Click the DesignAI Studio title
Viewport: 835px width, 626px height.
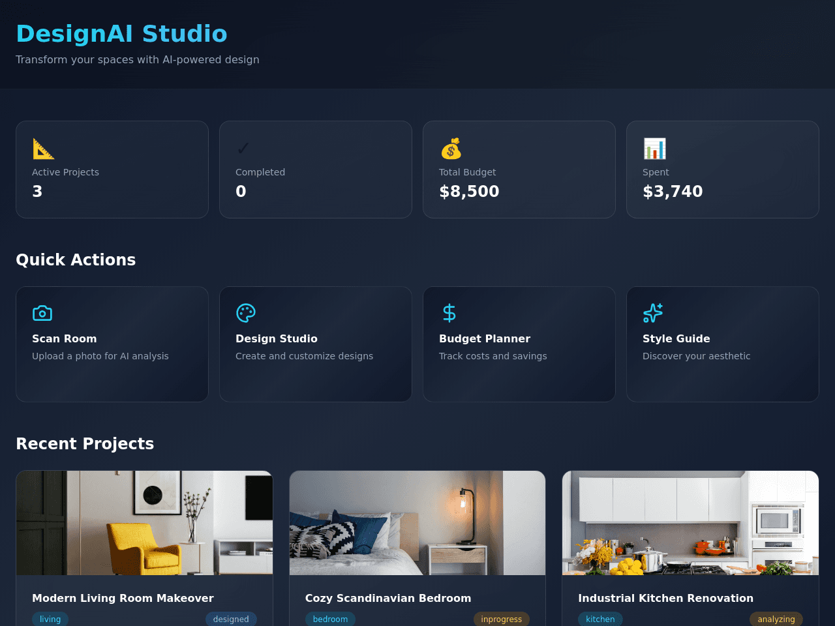[x=121, y=34]
